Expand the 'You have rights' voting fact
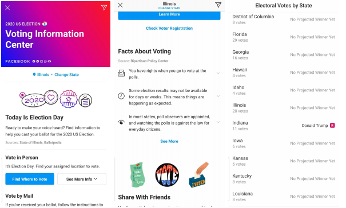 pos(218,73)
